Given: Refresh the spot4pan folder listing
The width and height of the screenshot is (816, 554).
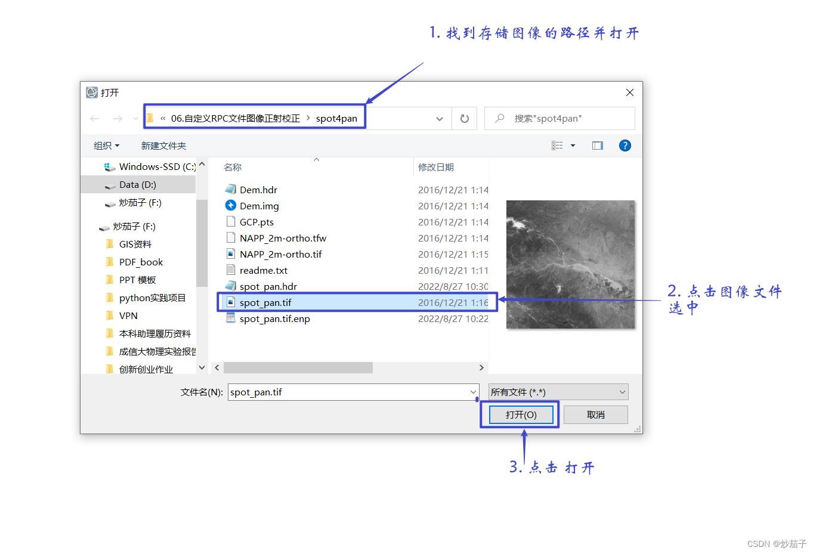Looking at the screenshot, I should [x=465, y=119].
